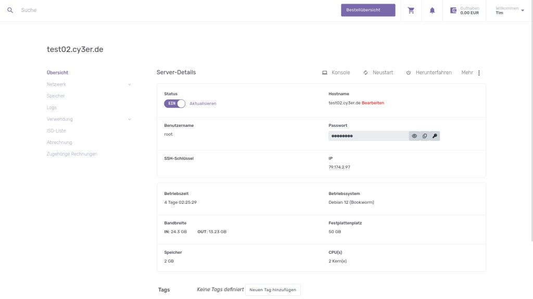The height and width of the screenshot is (299, 533).
Task: Open the Mehr options menu
Action: point(479,73)
